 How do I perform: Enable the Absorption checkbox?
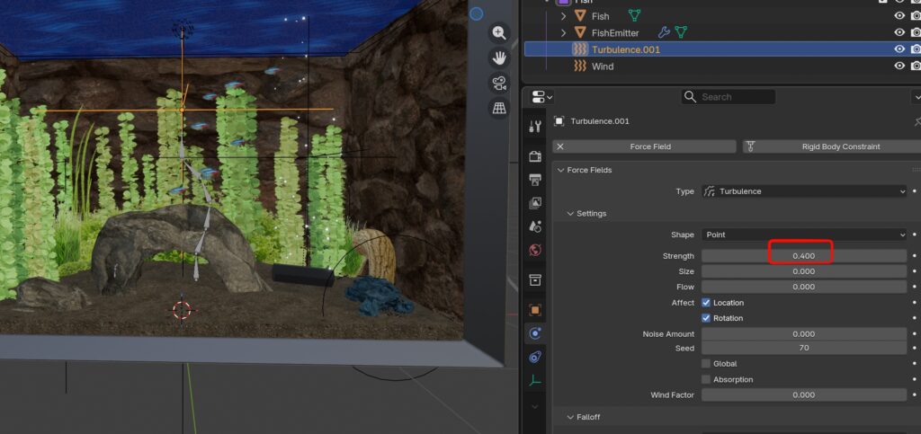click(706, 379)
